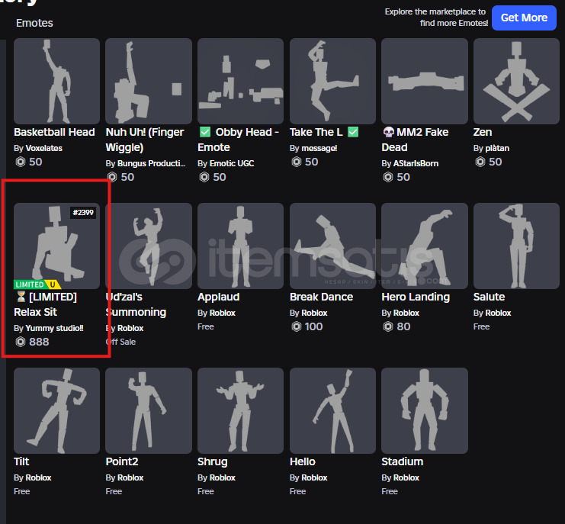Click the Zen title link

(483, 132)
